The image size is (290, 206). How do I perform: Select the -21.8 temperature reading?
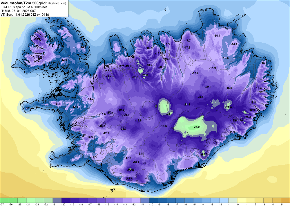[x=145, y=75]
